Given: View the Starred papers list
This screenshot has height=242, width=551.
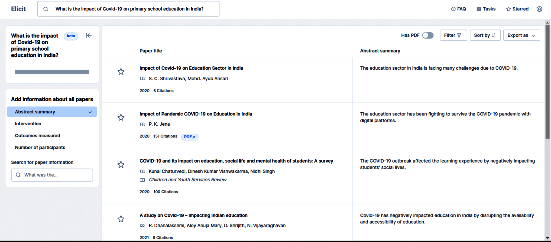Looking at the screenshot, I should [x=517, y=9].
